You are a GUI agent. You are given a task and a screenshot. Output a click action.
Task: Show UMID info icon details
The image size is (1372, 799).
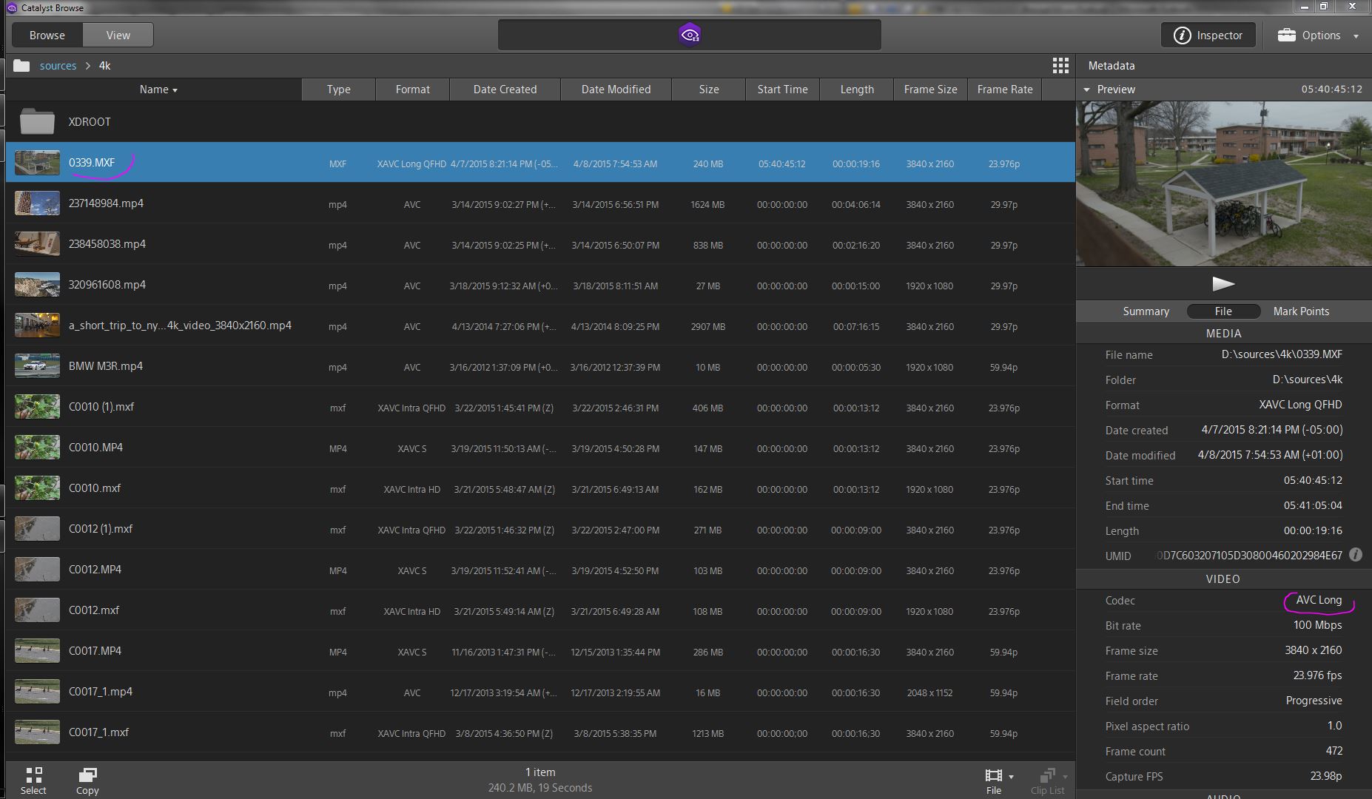click(x=1356, y=555)
